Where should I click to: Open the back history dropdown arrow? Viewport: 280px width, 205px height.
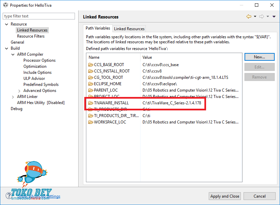pos(255,17)
